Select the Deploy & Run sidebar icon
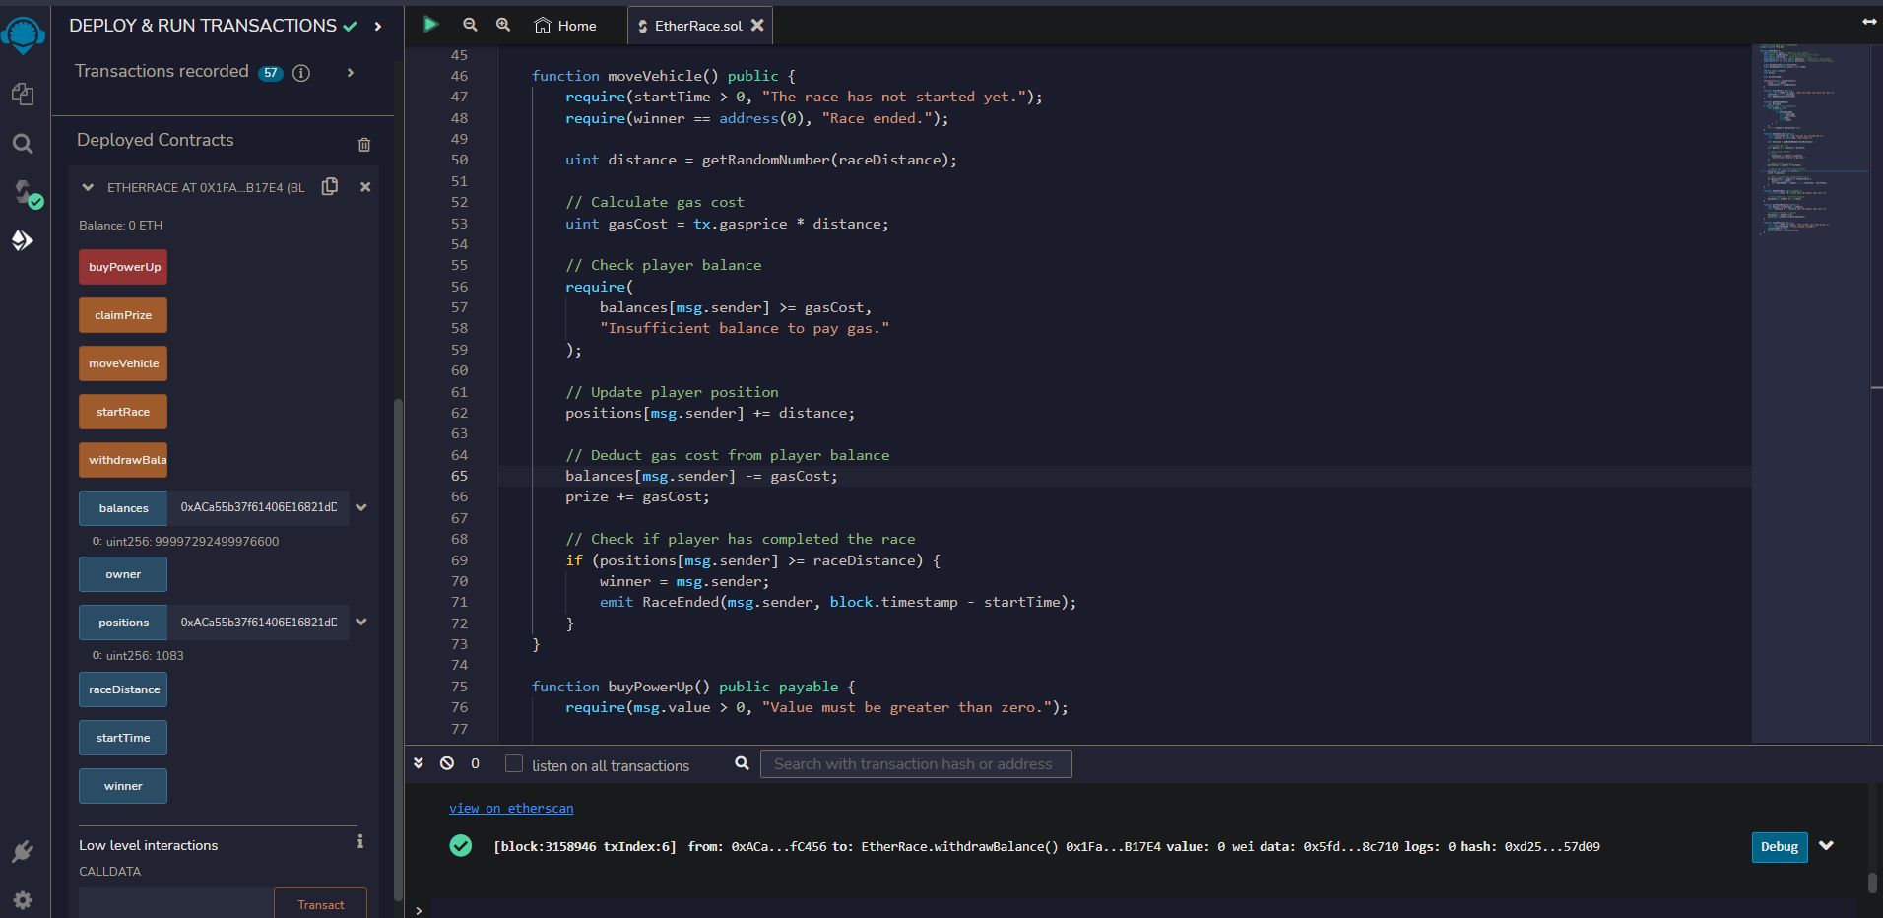The width and height of the screenshot is (1883, 918). [x=23, y=240]
